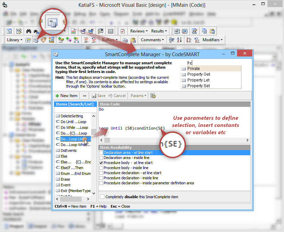Open the Params dropdown in SmartComplete Manager
The width and height of the screenshot is (284, 232).
[138, 96]
